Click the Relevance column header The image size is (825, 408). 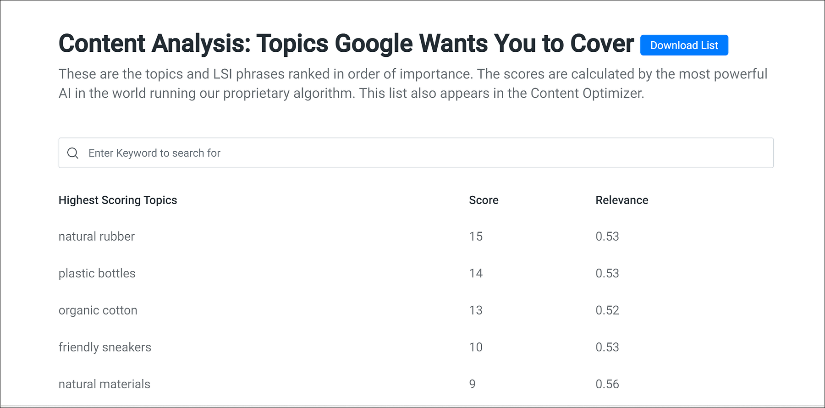click(x=621, y=200)
